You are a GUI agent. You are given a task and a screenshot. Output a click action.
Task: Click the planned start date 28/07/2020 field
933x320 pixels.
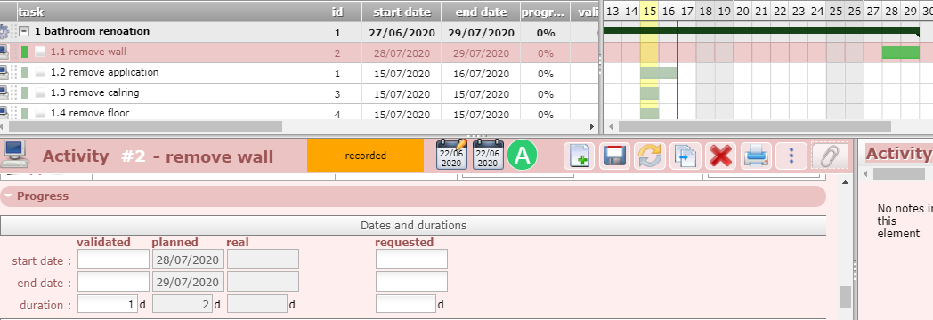189,260
